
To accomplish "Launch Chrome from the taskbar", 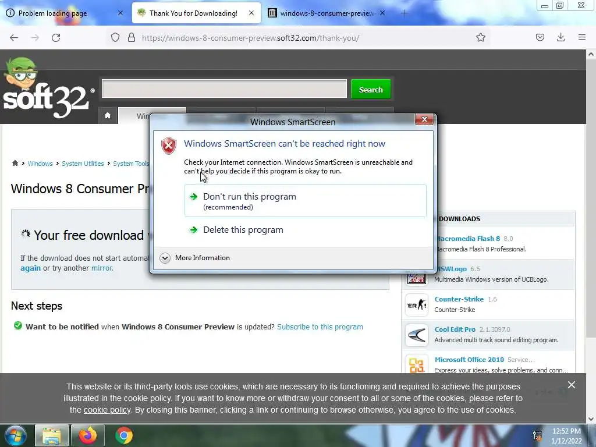I will (x=124, y=435).
